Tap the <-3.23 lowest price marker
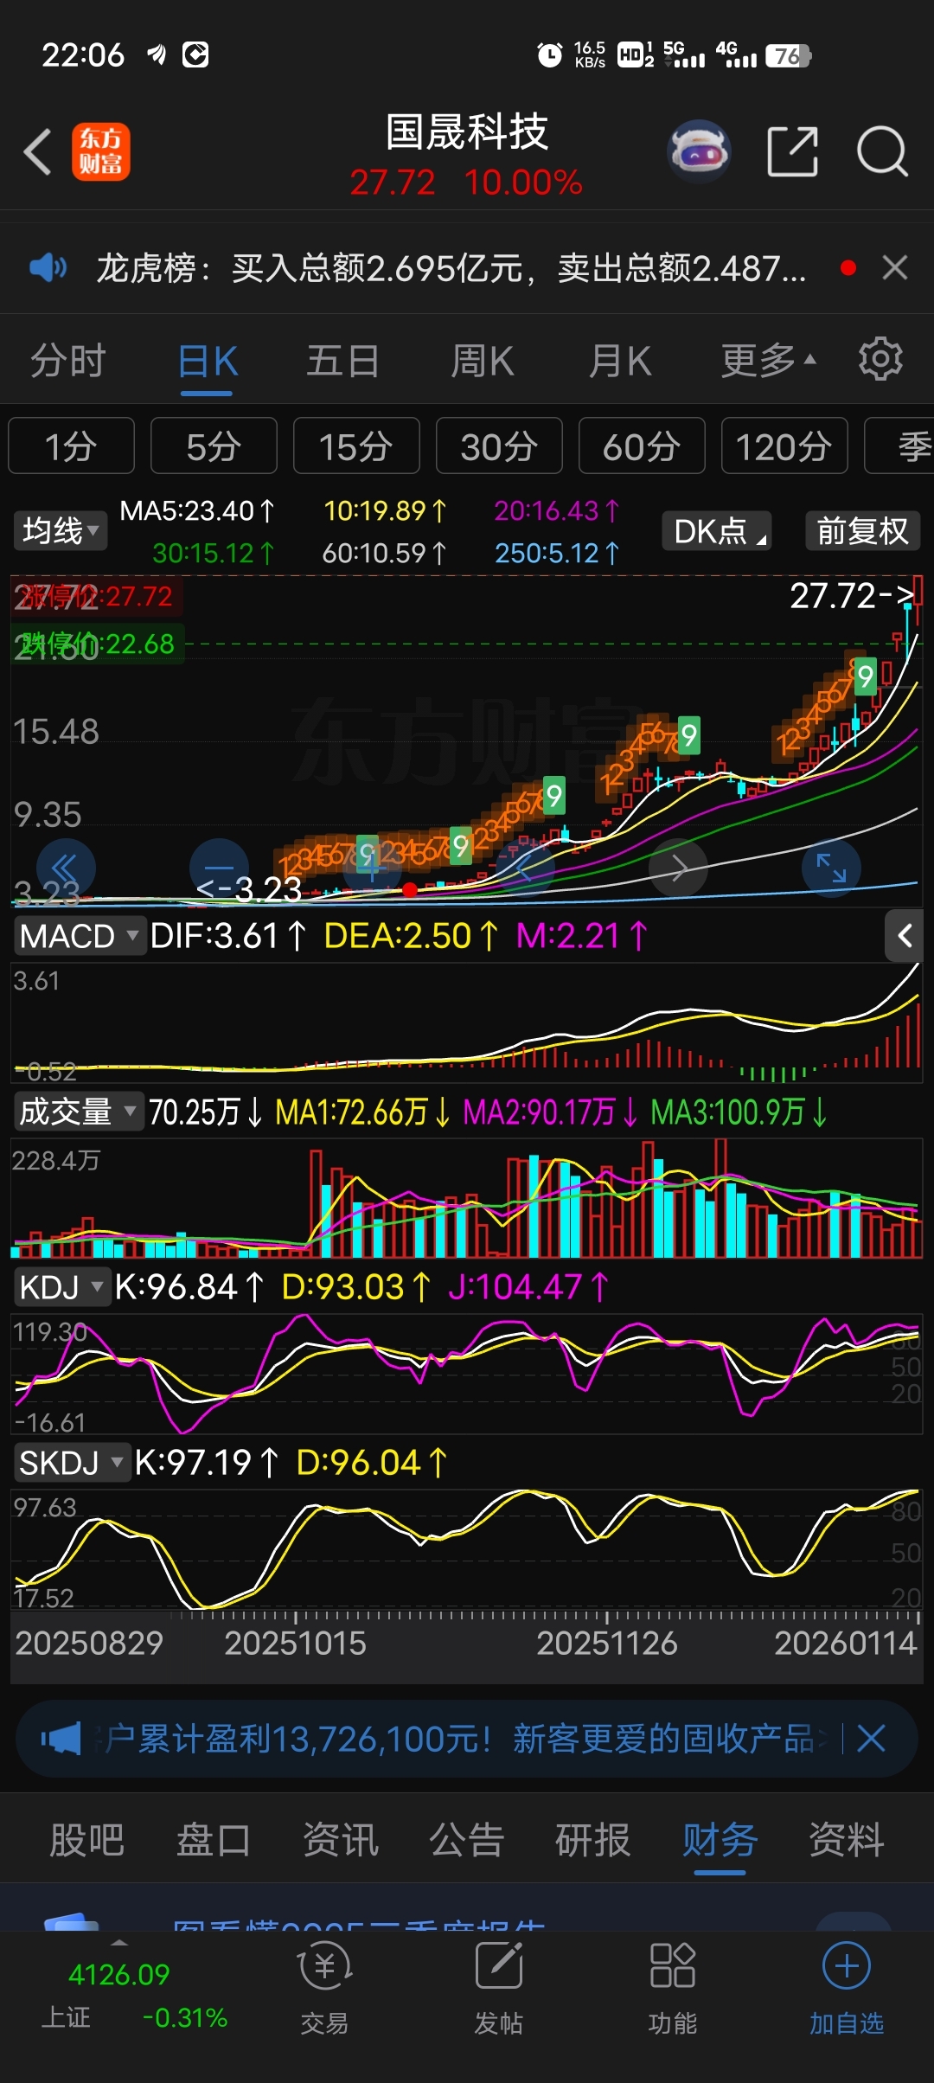Viewport: 934px width, 2083px height. click(x=249, y=888)
